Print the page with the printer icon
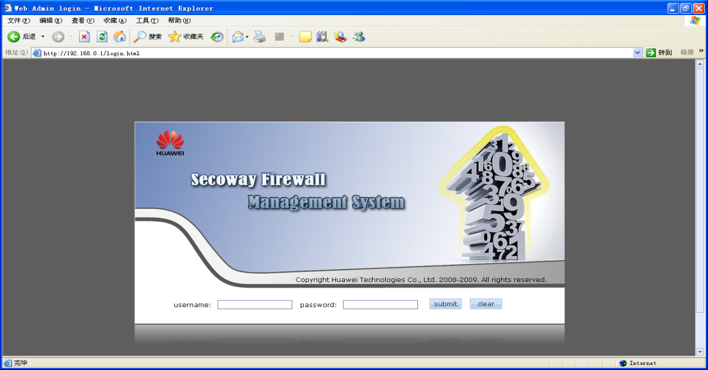This screenshot has height=370, width=708. [x=260, y=36]
